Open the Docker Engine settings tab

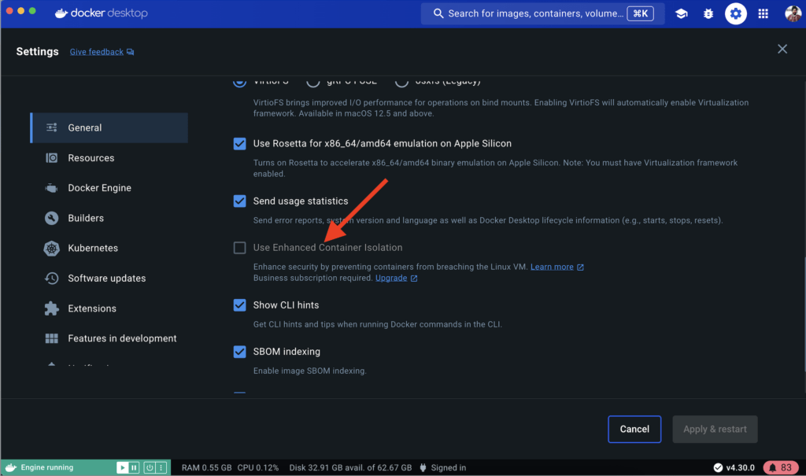pyautogui.click(x=109, y=187)
